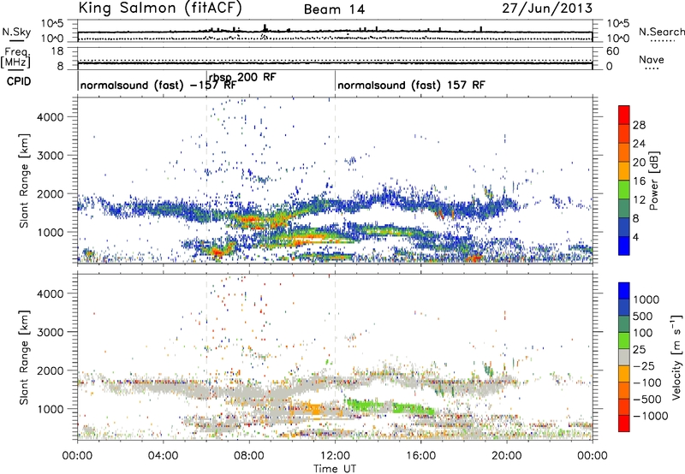This screenshot has height=474, width=685.
Task: Click the velocity panel 'Slant Range [km]' label
Action: coord(24,358)
